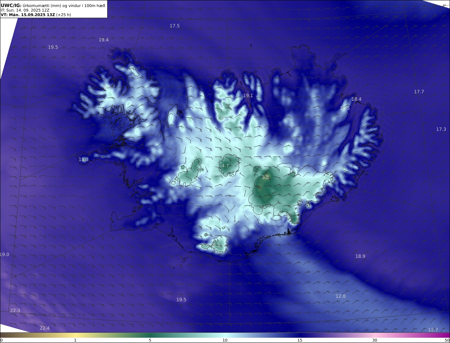Click the 17.5 value beside the 18.4 label

click(x=345, y=108)
